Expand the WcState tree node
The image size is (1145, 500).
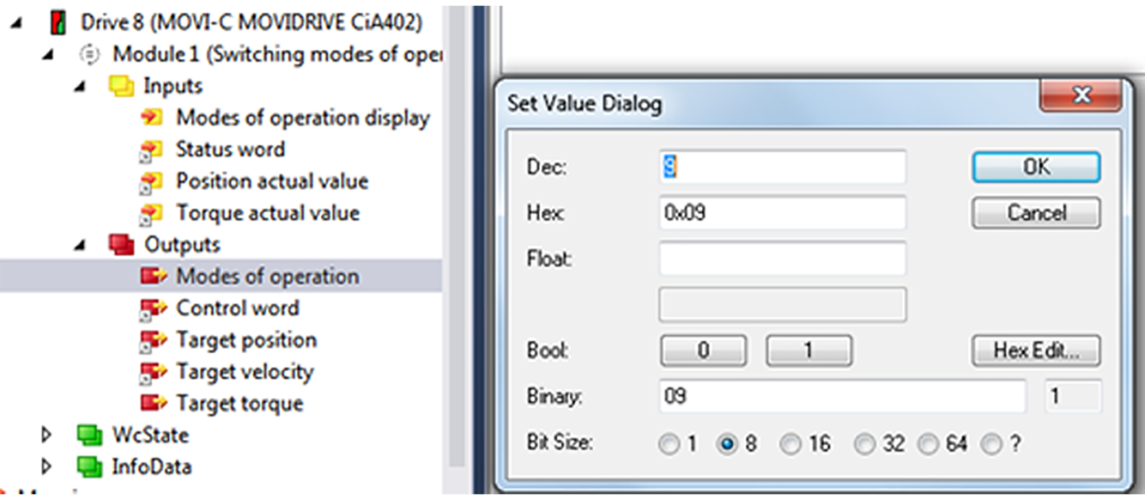[x=45, y=434]
